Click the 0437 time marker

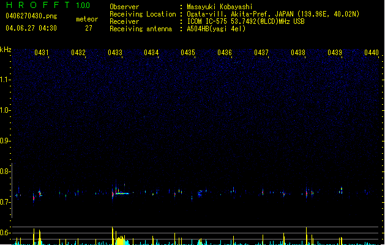click(261, 53)
